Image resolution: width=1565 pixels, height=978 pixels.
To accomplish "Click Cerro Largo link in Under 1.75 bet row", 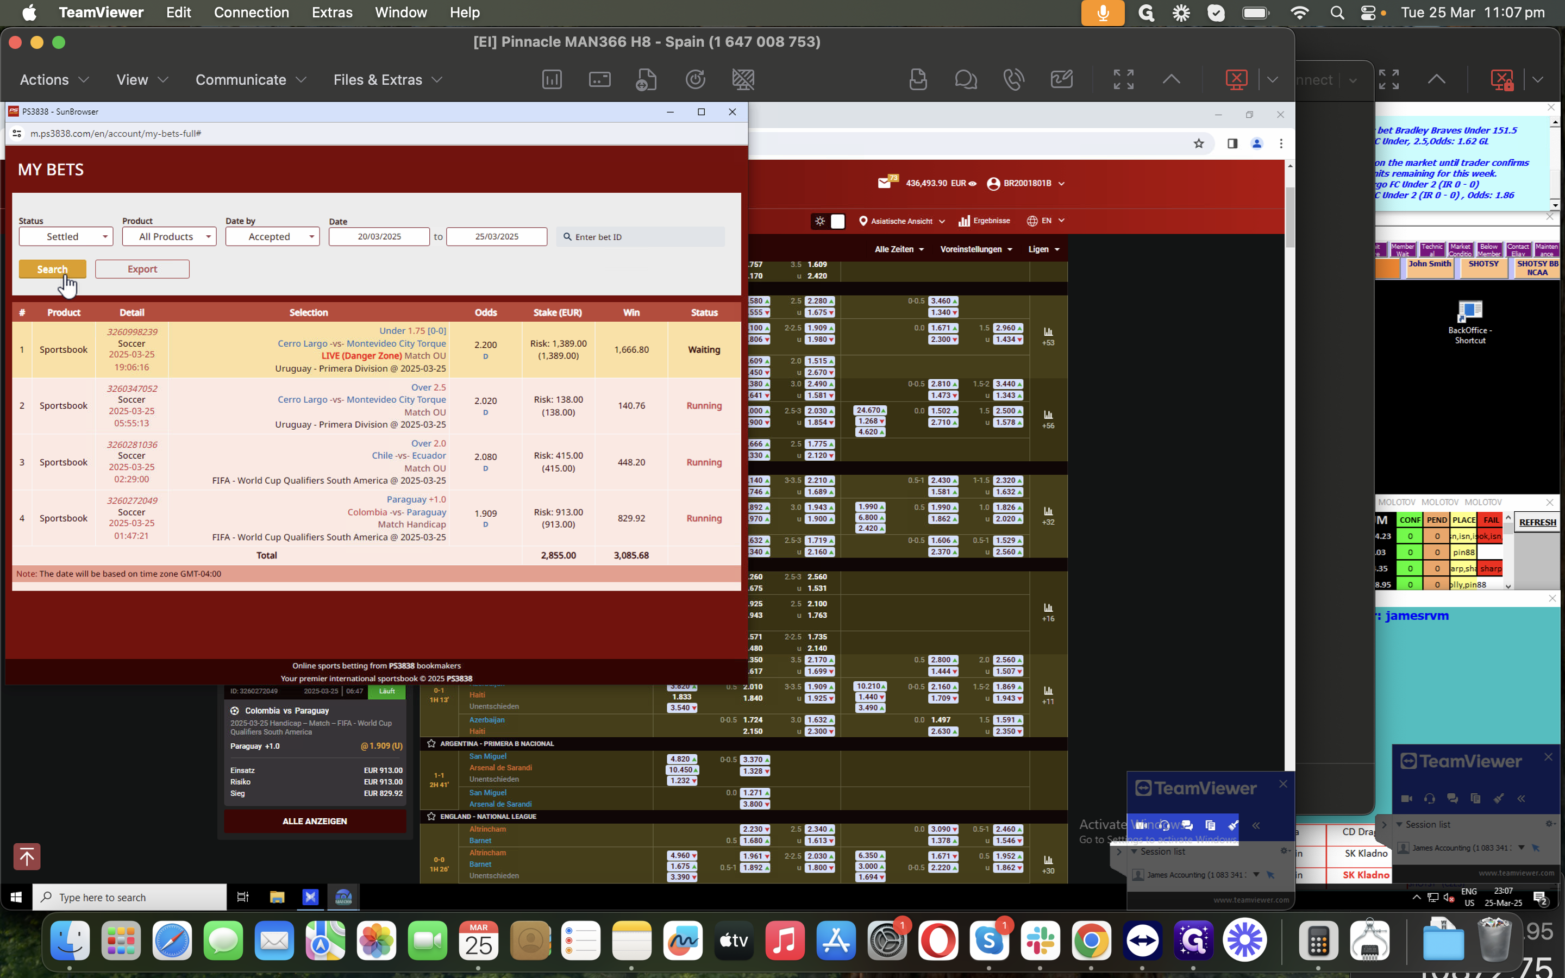I will pos(303,343).
